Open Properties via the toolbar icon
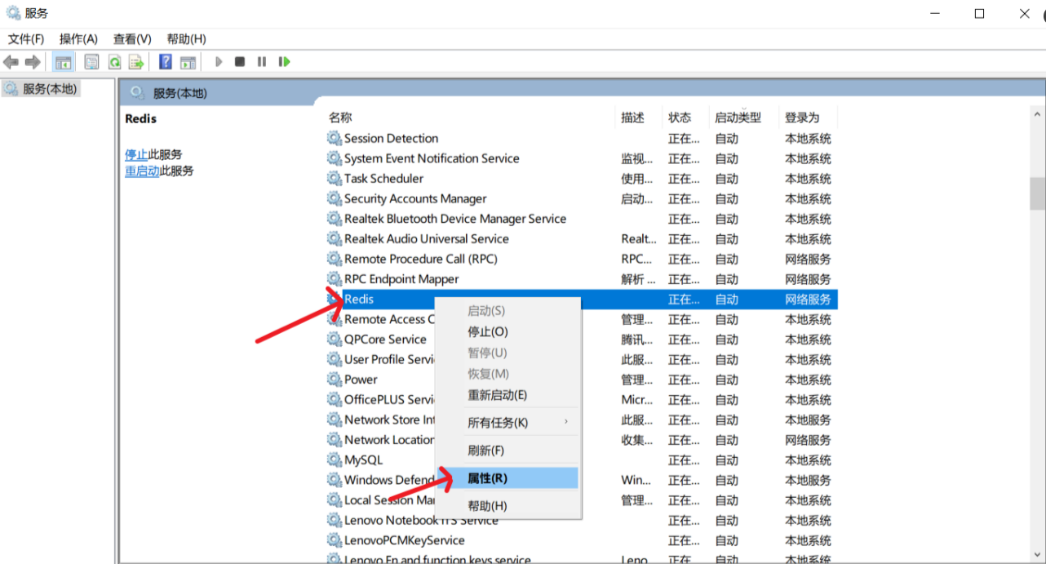 click(91, 61)
